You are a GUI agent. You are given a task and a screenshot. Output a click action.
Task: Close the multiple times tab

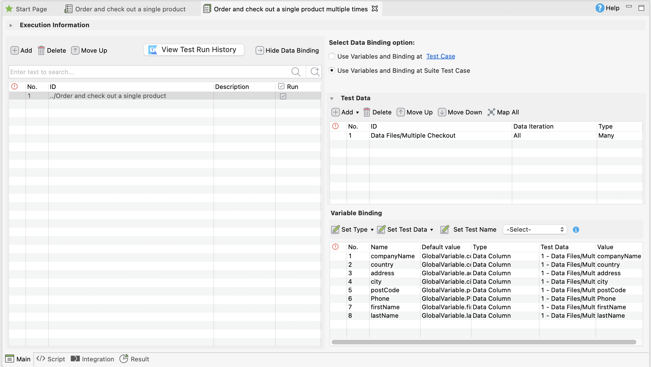(375, 9)
